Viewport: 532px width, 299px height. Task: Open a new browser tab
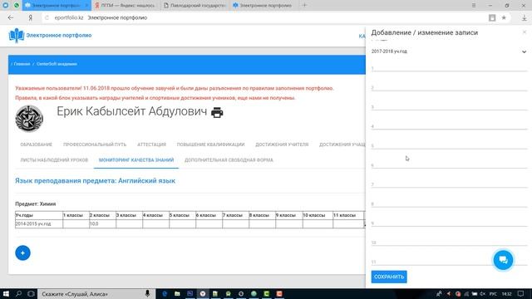tap(304, 5)
